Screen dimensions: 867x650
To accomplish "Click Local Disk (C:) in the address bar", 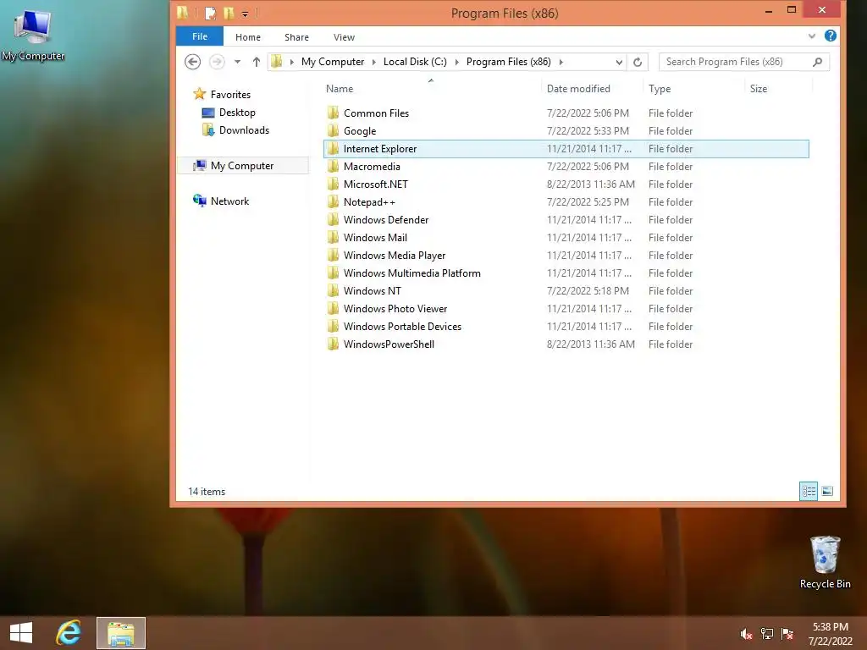I will 415,62.
